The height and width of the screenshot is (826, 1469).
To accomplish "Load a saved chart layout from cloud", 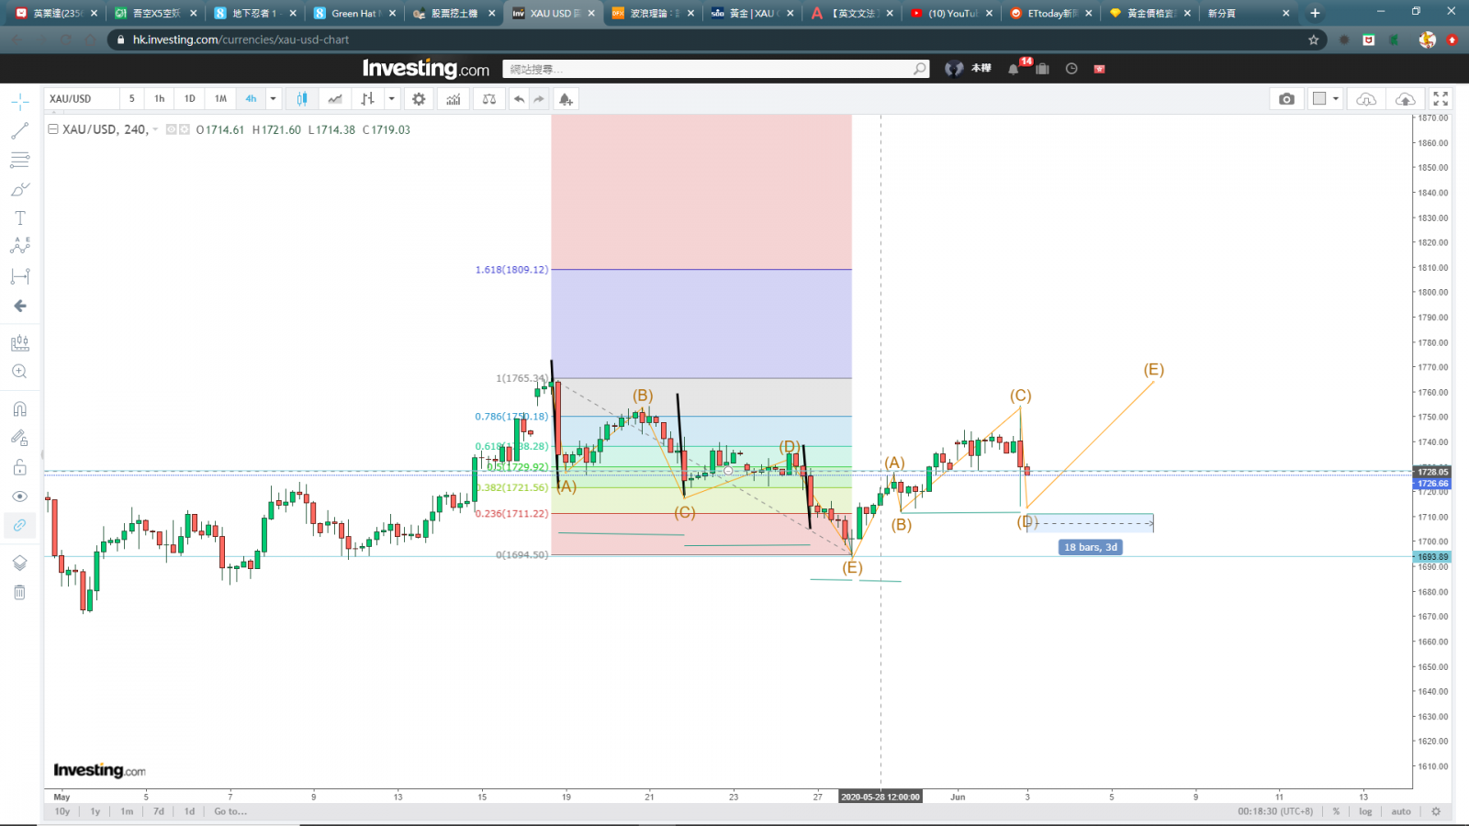I will (x=1366, y=99).
